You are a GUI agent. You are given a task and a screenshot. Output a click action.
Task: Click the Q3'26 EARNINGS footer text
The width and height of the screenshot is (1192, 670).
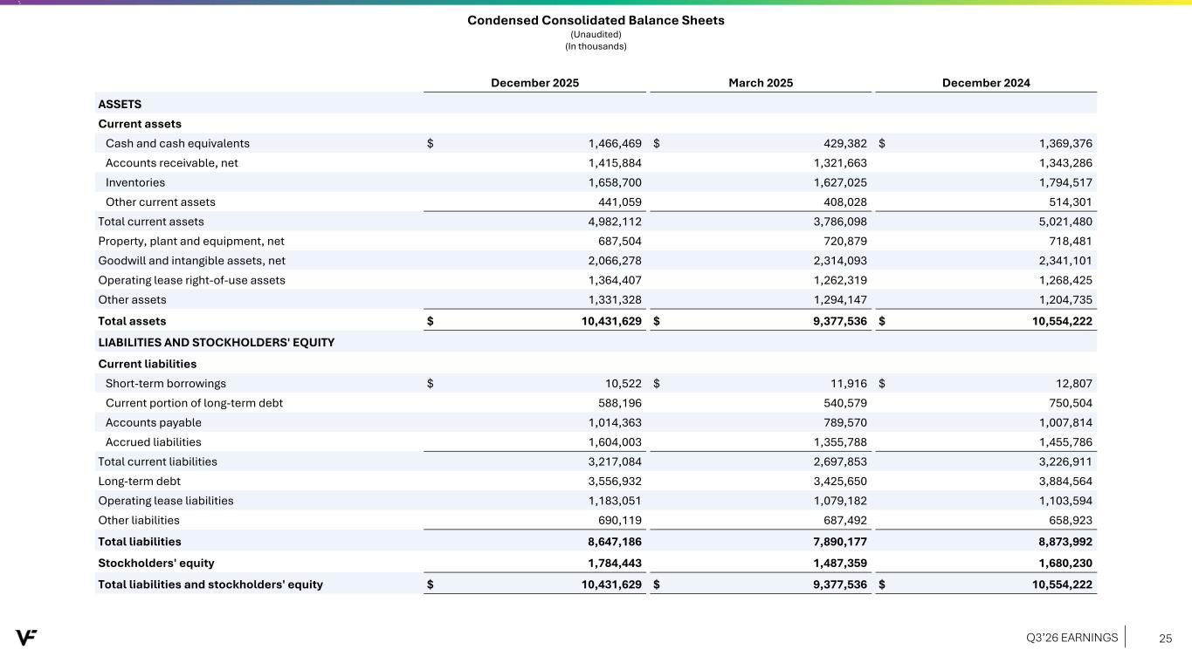[1071, 638]
